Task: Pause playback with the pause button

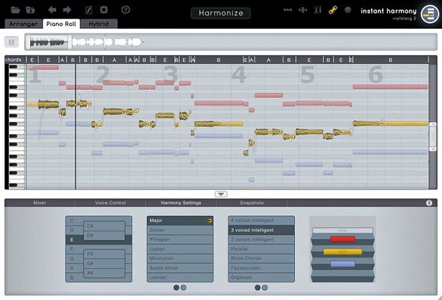Action: (12, 41)
